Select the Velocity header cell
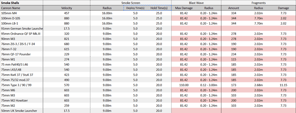Viewport: 296px width, 113px height. coord(67,8)
